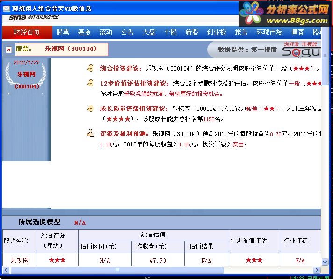Open the 创业板 menu item
The height and width of the screenshot is (279, 333).
coord(217,32)
